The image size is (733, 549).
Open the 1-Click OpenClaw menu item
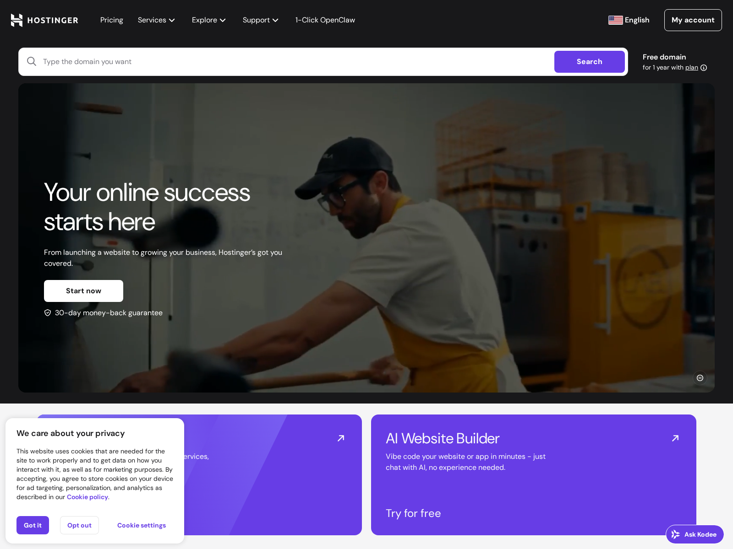click(325, 20)
